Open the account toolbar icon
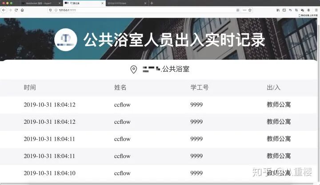Image resolution: width=320 pixels, height=185 pixels. pos(308,10)
